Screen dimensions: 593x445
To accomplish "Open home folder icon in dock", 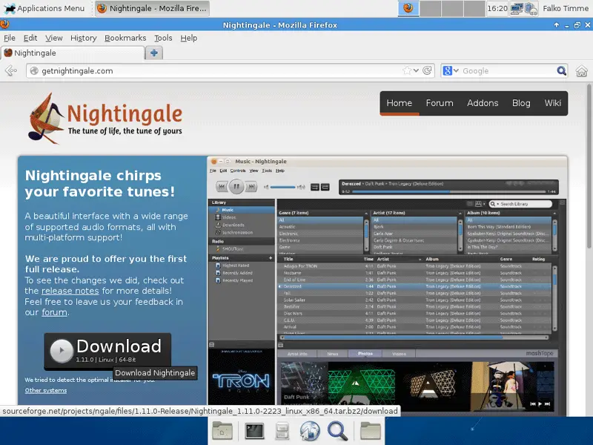I will pyautogui.click(x=222, y=431).
